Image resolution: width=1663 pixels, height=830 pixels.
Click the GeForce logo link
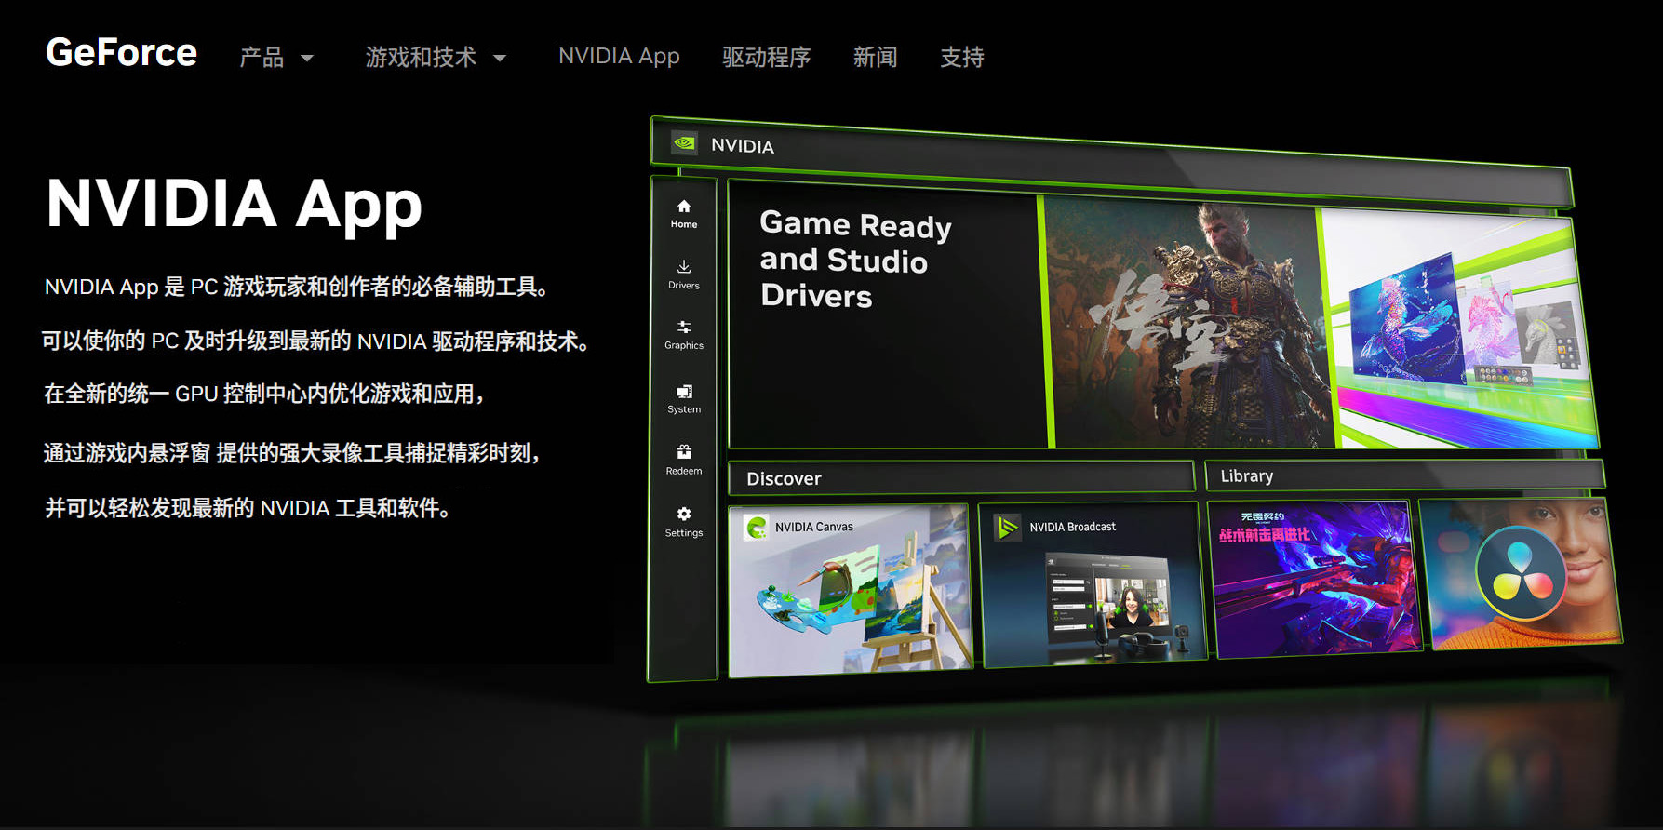tap(122, 53)
